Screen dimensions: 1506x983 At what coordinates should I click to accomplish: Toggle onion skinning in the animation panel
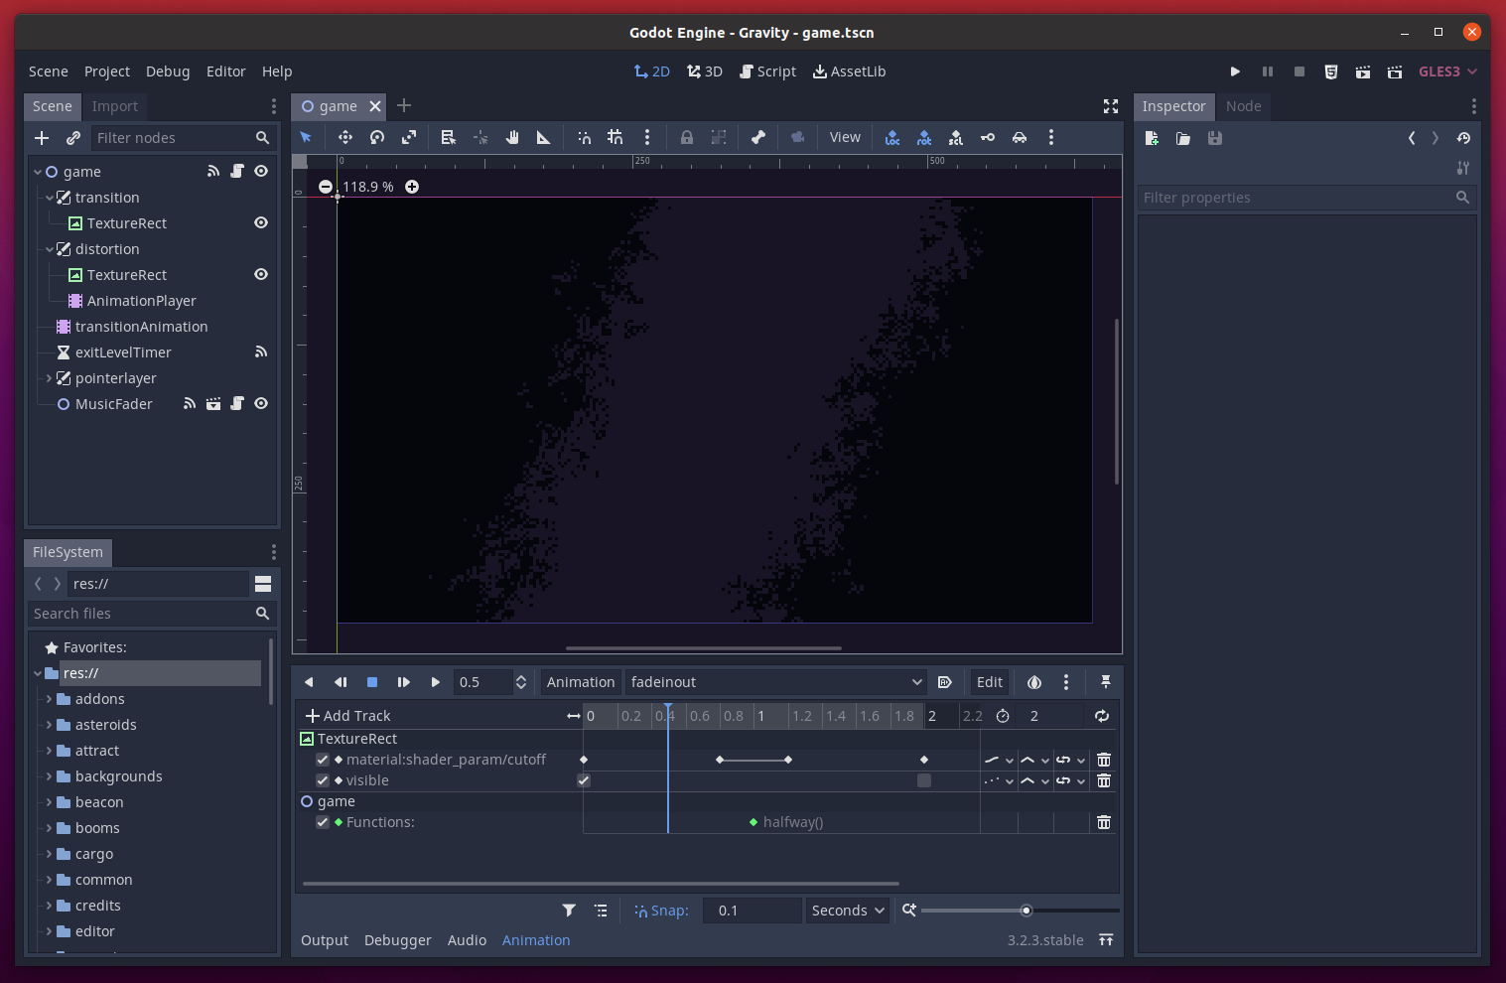tap(1033, 682)
